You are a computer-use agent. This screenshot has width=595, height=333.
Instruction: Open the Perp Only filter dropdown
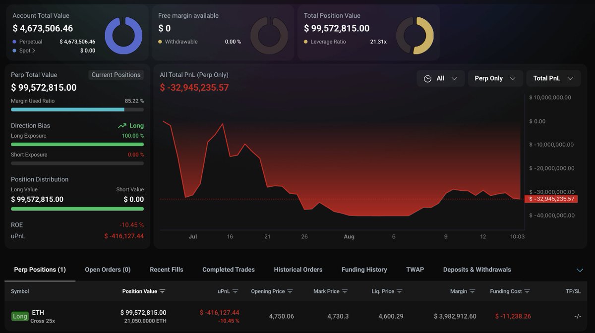[x=495, y=78]
